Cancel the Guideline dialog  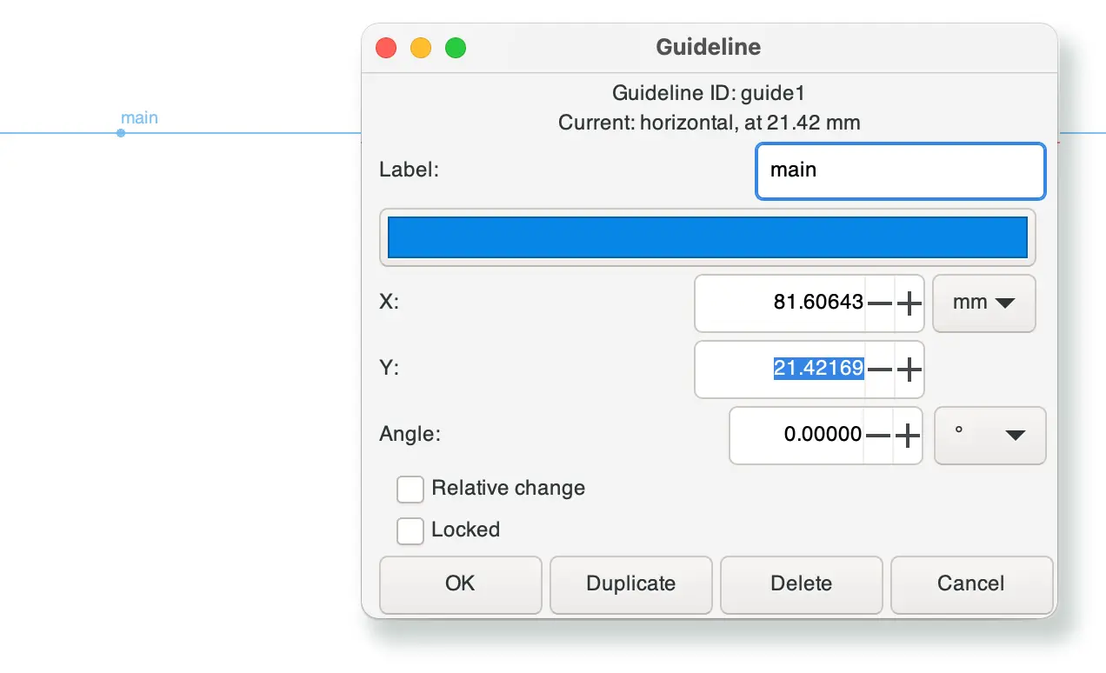pos(970,584)
